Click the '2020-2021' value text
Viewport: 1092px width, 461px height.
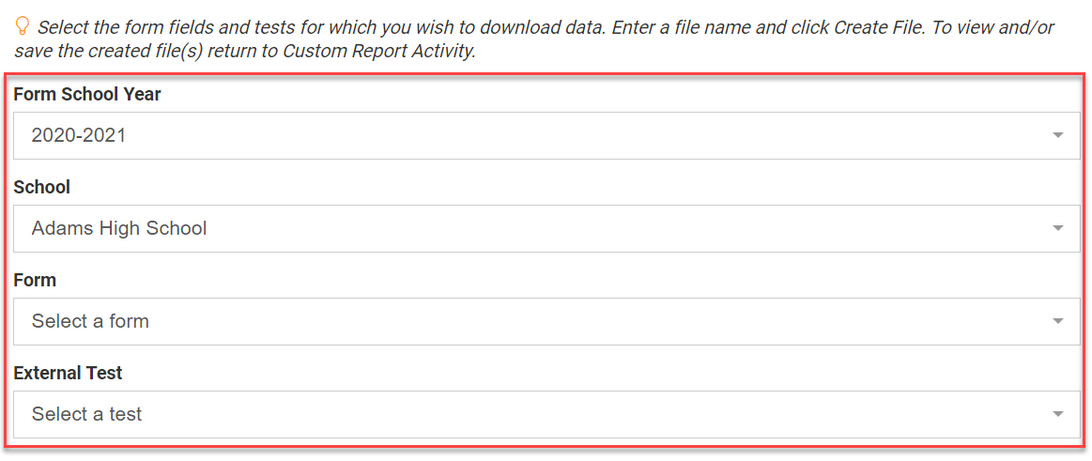point(79,135)
